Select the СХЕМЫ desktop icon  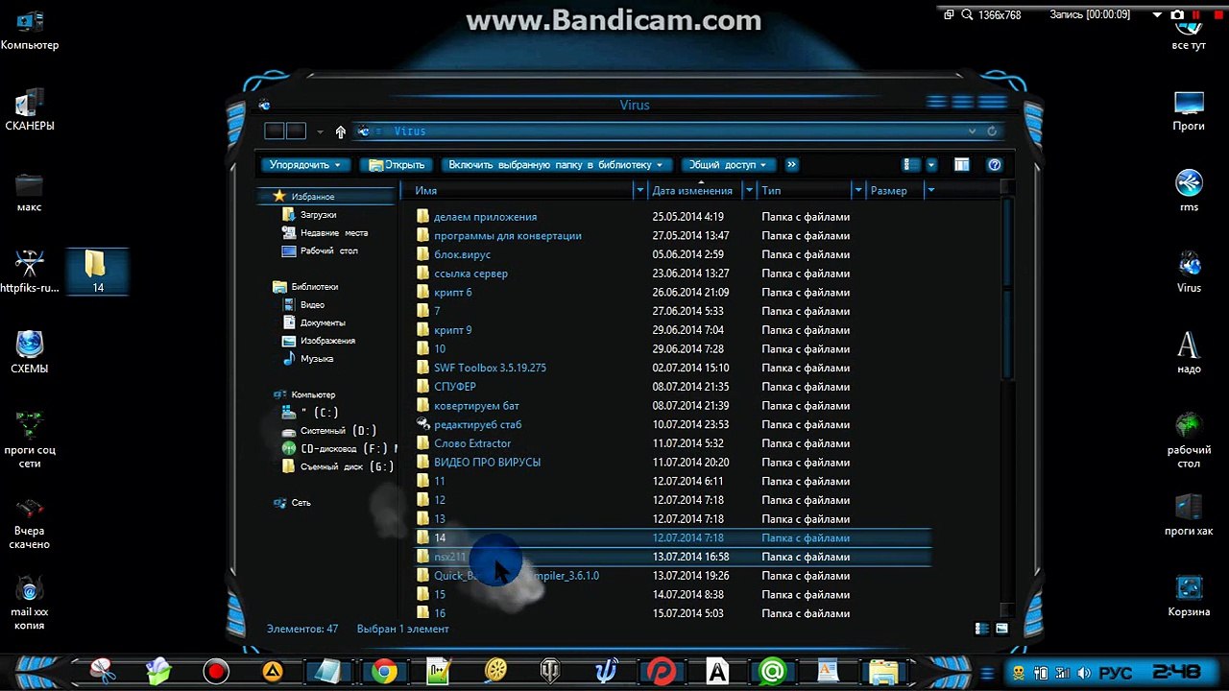click(x=30, y=352)
